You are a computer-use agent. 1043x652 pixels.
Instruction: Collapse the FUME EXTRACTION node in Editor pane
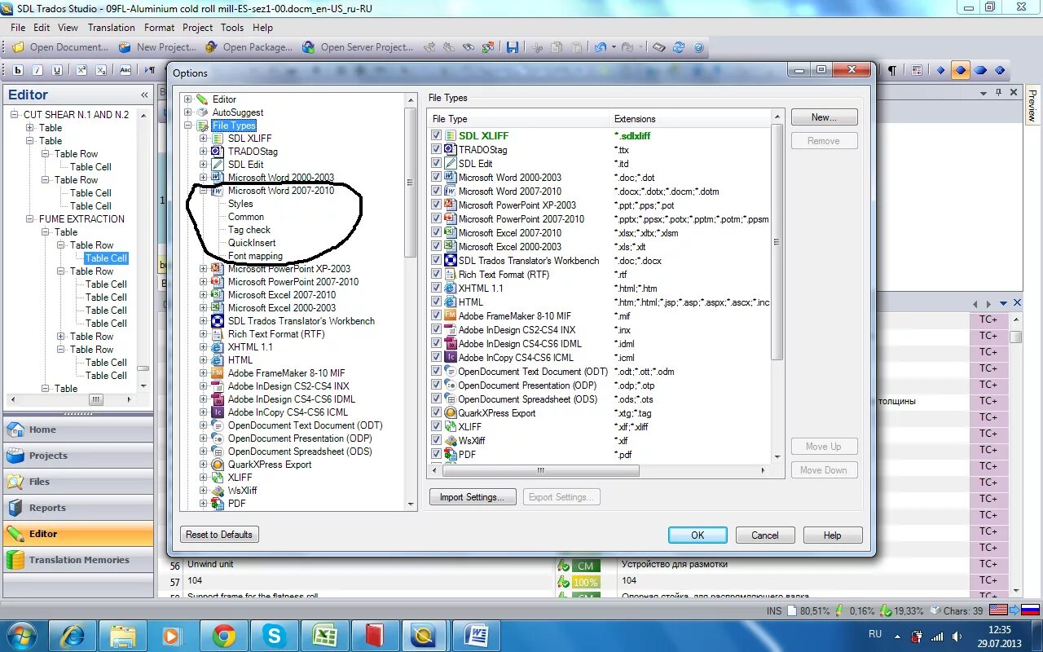point(30,219)
